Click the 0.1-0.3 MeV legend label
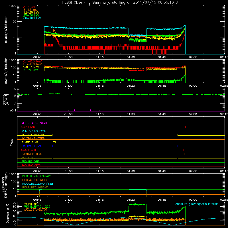This screenshot has height=228, width=228. [32, 61]
